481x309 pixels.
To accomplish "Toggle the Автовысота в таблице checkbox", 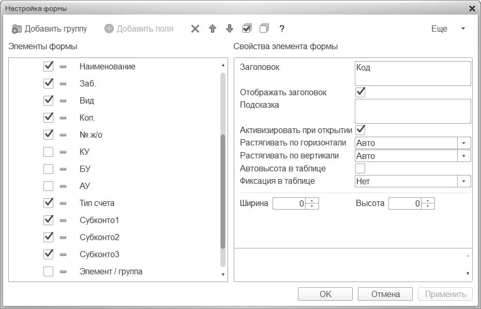I will [360, 168].
